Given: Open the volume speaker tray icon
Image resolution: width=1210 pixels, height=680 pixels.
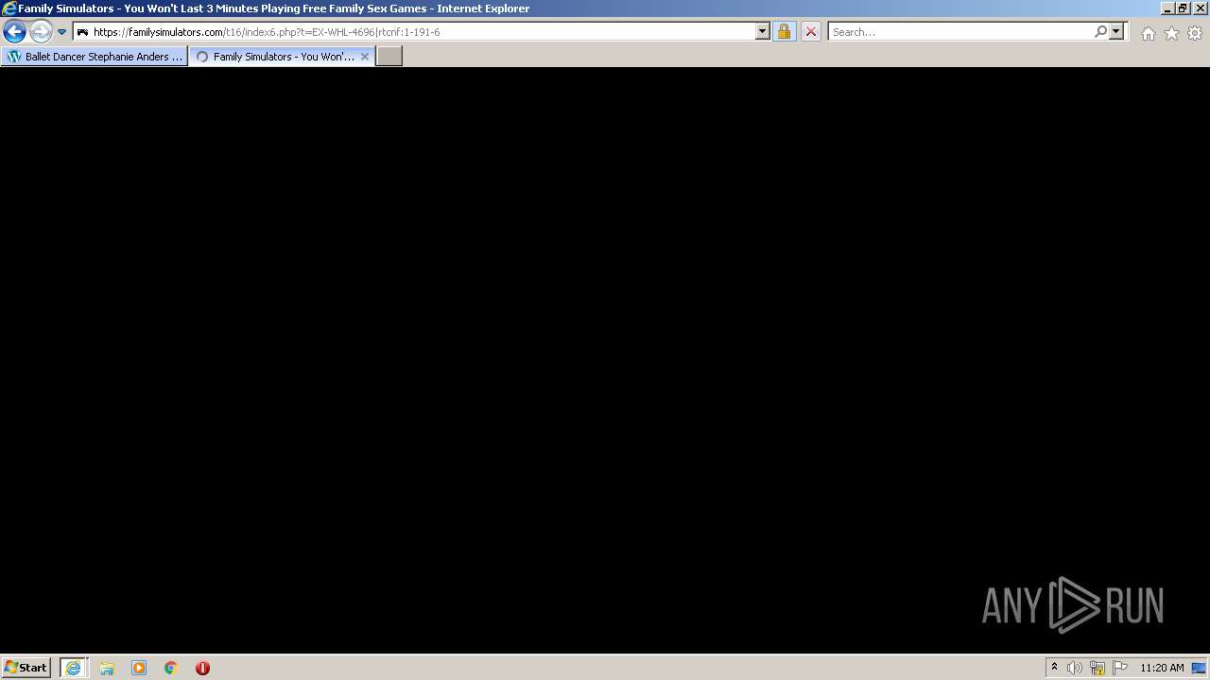Looking at the screenshot, I should pos(1074,668).
